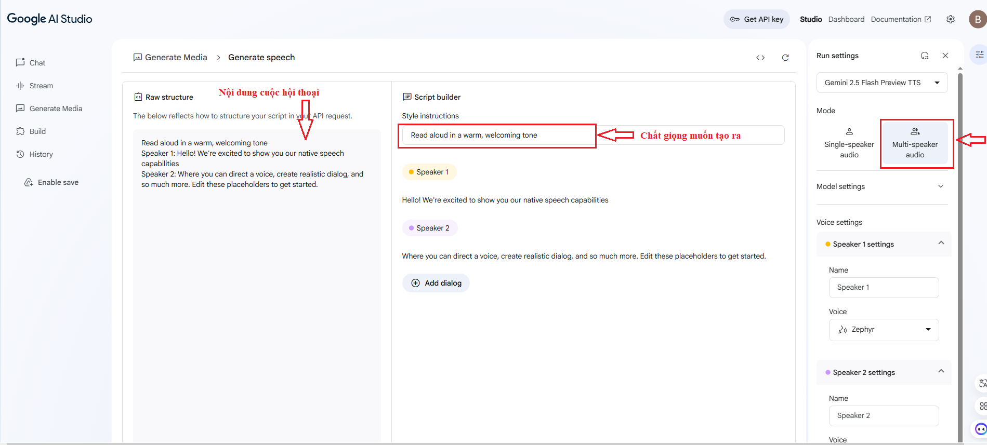The height and width of the screenshot is (445, 987).
Task: Click the plus icon in Add dialog
Action: pos(416,283)
